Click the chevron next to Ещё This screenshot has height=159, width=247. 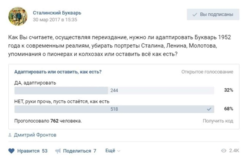(119, 151)
